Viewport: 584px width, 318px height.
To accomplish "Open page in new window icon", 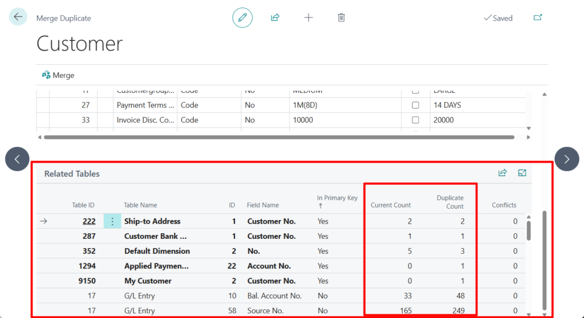I will point(537,18).
